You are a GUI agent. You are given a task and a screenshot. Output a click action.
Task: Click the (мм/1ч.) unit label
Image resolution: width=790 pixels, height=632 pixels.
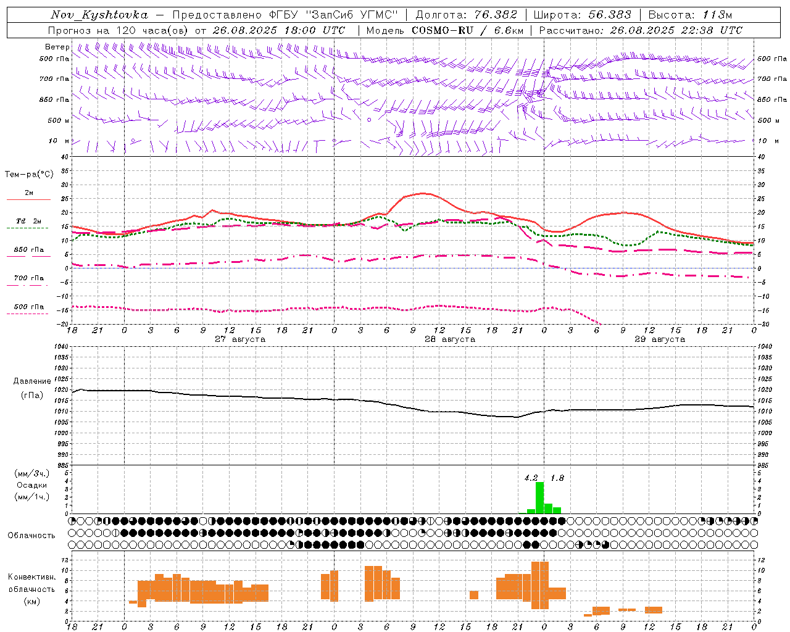(x=31, y=497)
